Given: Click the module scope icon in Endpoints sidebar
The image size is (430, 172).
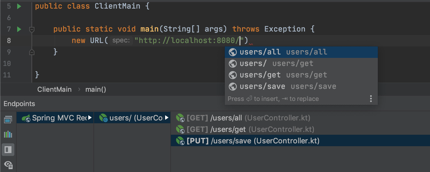Looking at the screenshot, I should tap(8, 120).
